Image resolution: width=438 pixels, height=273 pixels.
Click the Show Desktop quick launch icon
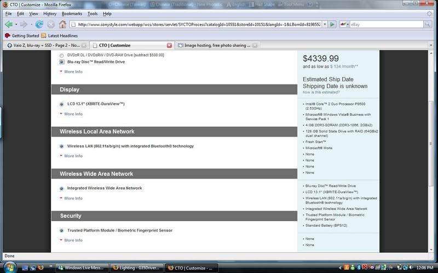coord(25,268)
